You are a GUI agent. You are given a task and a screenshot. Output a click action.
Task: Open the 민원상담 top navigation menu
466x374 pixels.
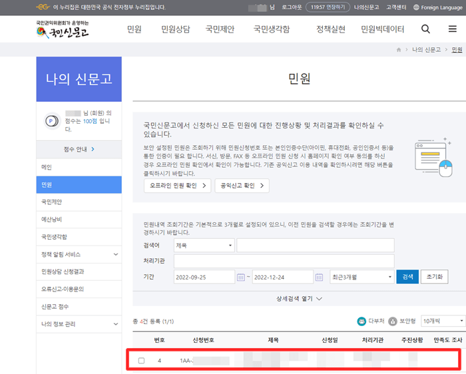176,29
